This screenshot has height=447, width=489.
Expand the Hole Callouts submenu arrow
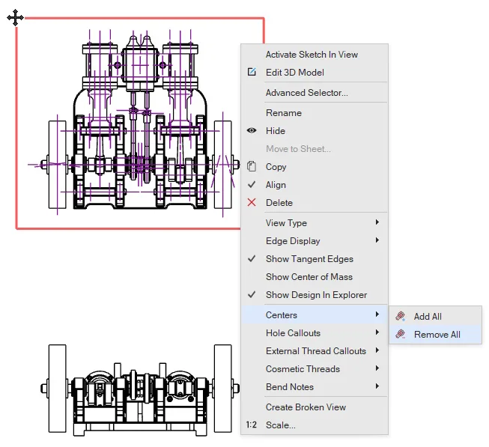pos(377,332)
